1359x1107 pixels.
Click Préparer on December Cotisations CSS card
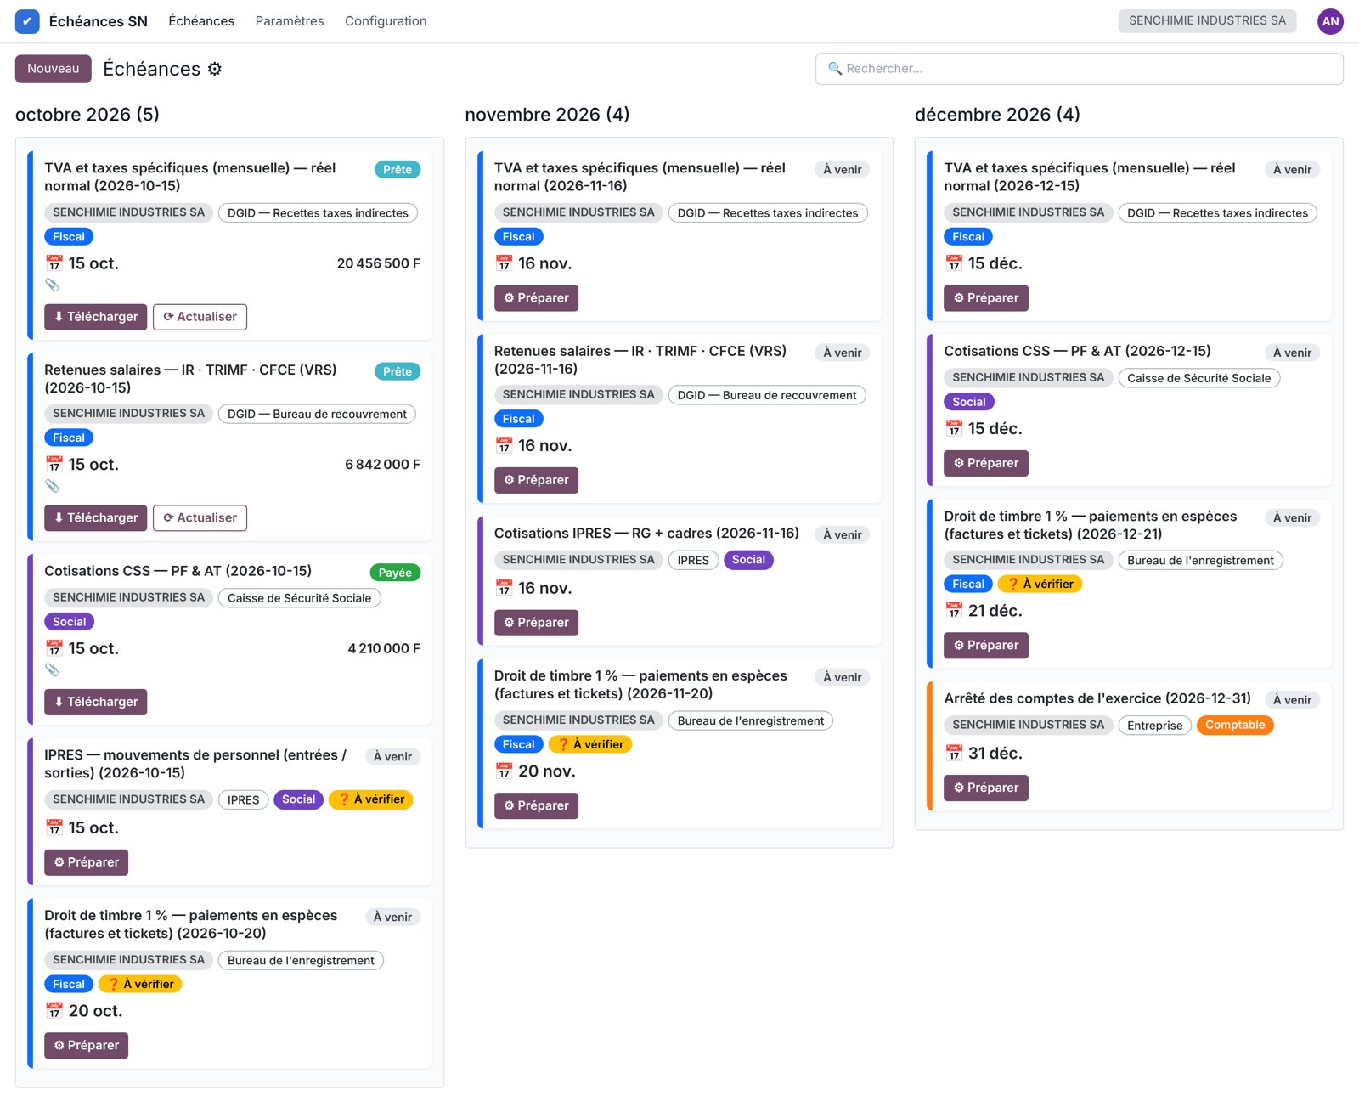tap(986, 463)
